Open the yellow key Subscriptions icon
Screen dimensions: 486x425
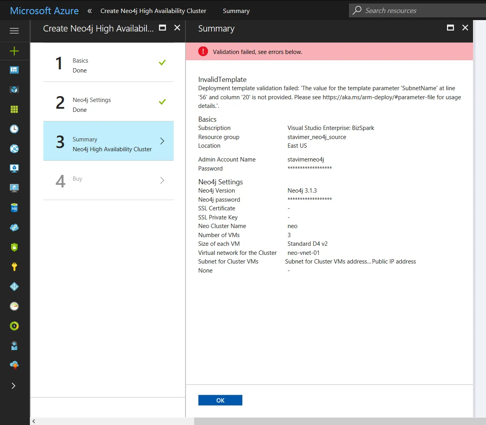point(14,267)
